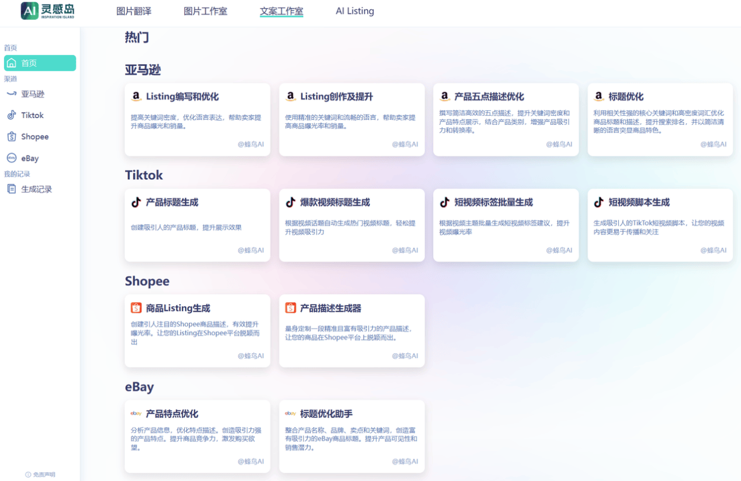Screen dimensions: 741x481
Task: Click the Shopee section heading
Action: pos(147,281)
